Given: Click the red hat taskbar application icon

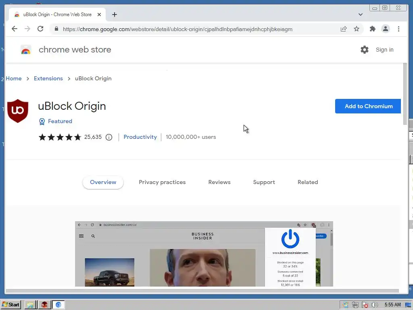Looking at the screenshot, I should pos(44,305).
